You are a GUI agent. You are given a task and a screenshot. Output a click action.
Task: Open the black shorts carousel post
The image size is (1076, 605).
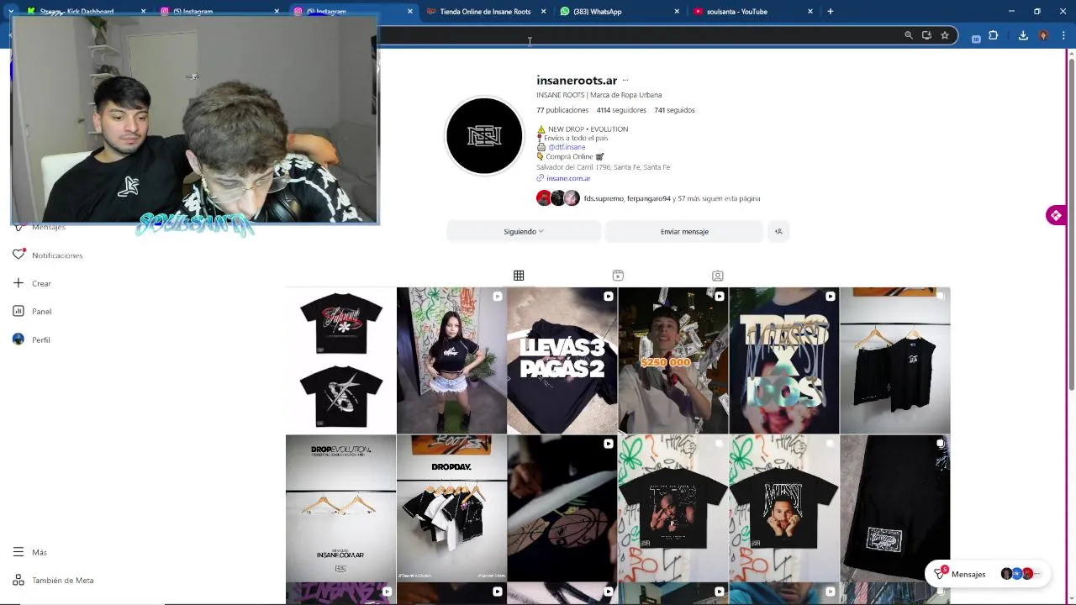[x=895, y=508]
